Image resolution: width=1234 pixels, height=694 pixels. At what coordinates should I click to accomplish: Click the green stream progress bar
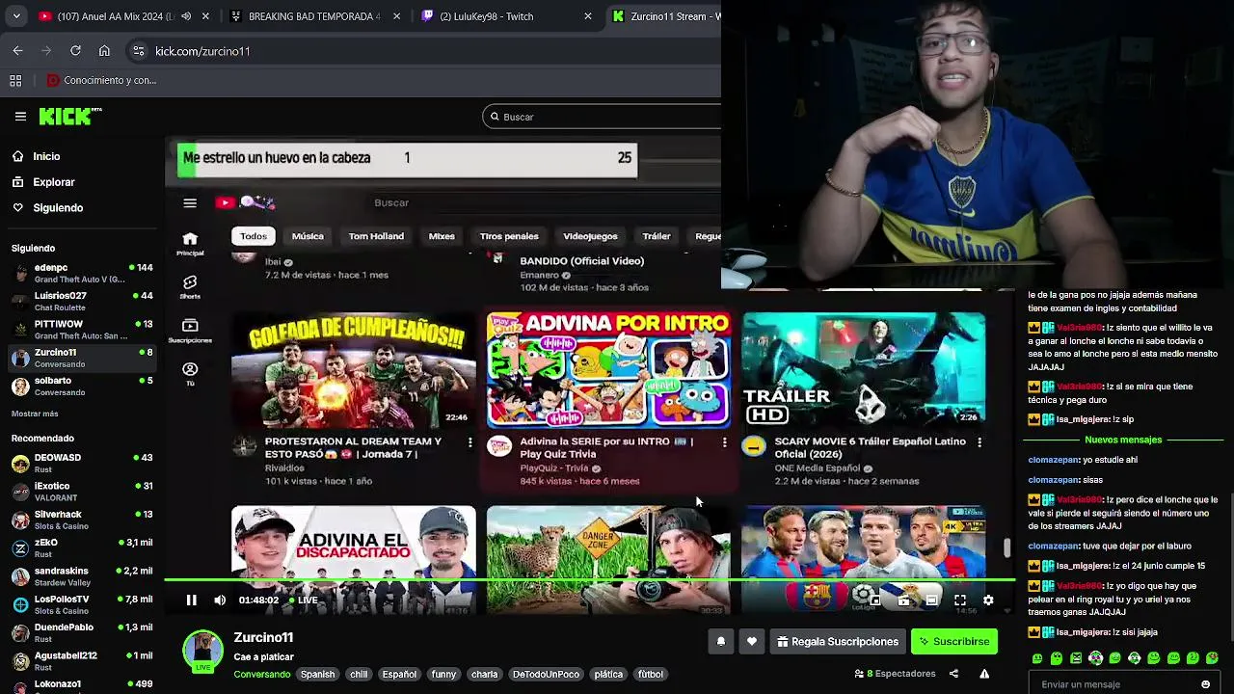coord(590,580)
